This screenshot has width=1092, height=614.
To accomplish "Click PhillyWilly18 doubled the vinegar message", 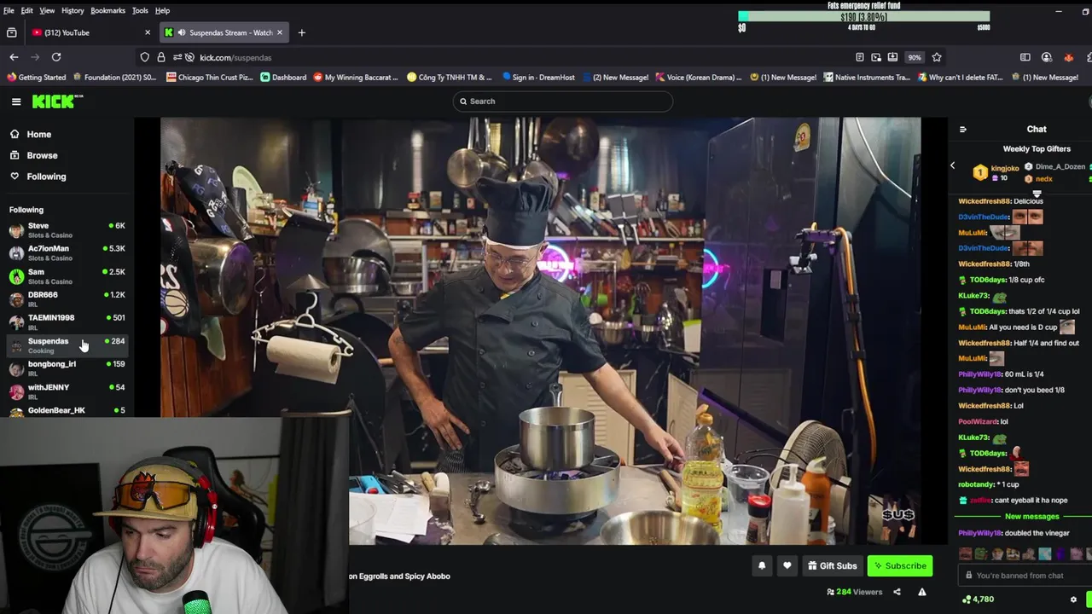I will point(1014,533).
